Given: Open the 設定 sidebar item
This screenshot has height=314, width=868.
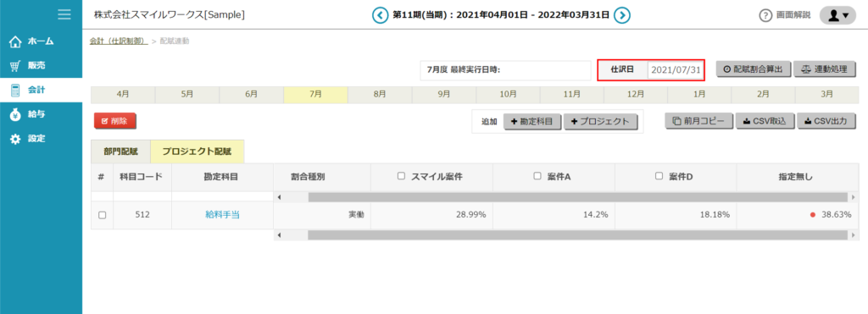Looking at the screenshot, I should pos(41,139).
